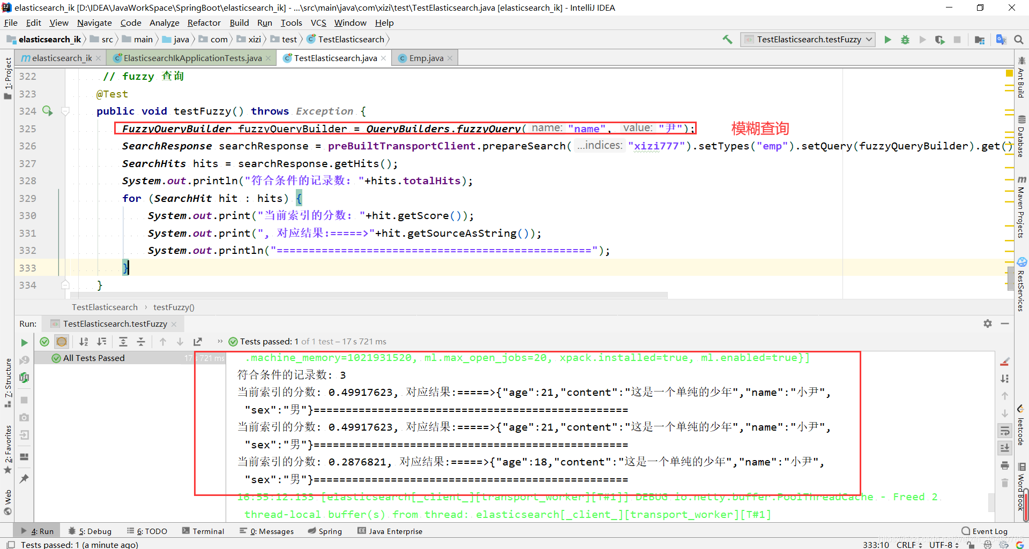This screenshot has height=549, width=1029.
Task: Run TestElasticsearch.testFuzzy with green play icon
Action: point(888,40)
